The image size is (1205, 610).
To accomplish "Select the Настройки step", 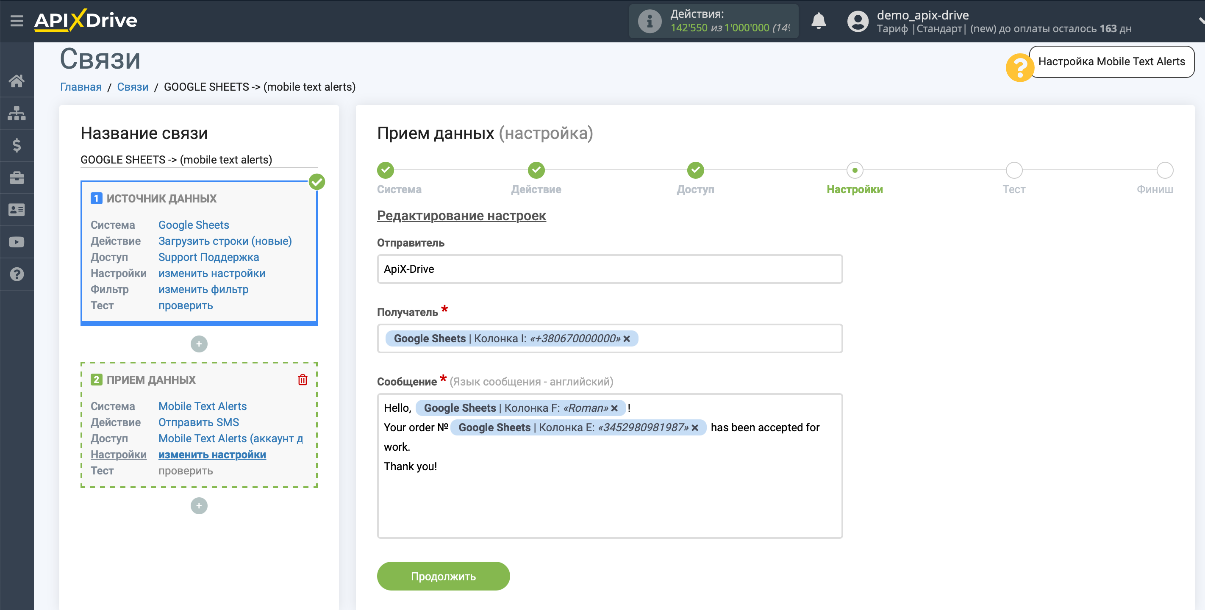I will tap(855, 170).
